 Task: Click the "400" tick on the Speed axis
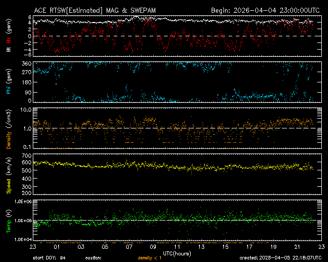27,179
